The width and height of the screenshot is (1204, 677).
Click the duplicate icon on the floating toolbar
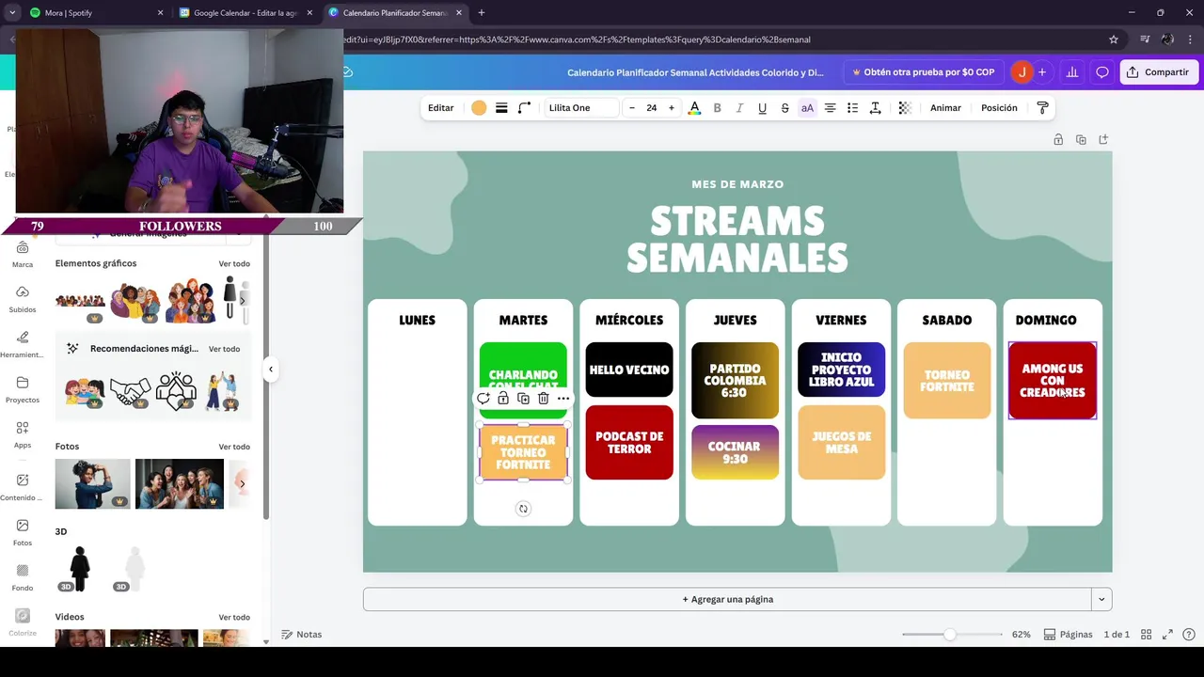[x=523, y=399]
